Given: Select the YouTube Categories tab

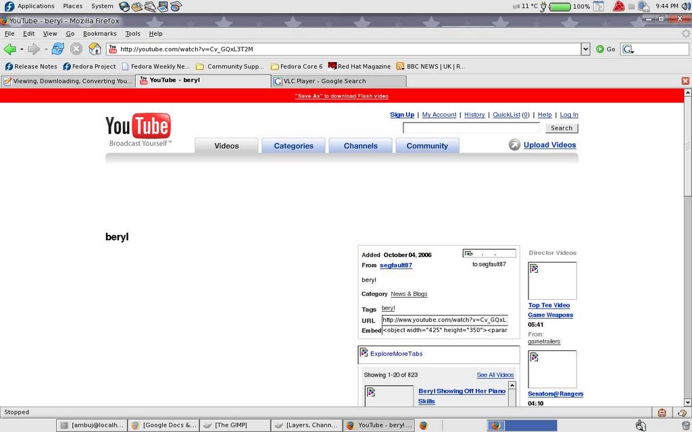Looking at the screenshot, I should 293,146.
